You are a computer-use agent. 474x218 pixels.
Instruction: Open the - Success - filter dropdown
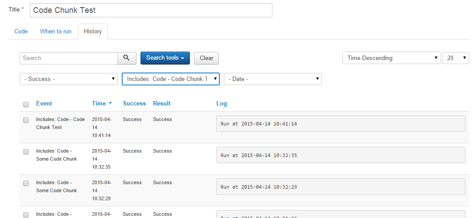click(69, 79)
